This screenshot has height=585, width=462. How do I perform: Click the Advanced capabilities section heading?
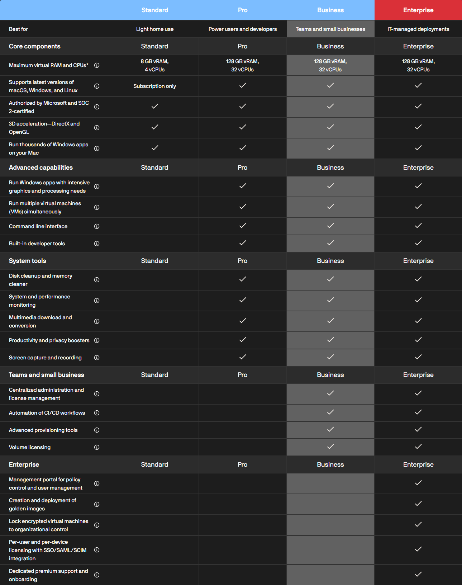click(41, 168)
